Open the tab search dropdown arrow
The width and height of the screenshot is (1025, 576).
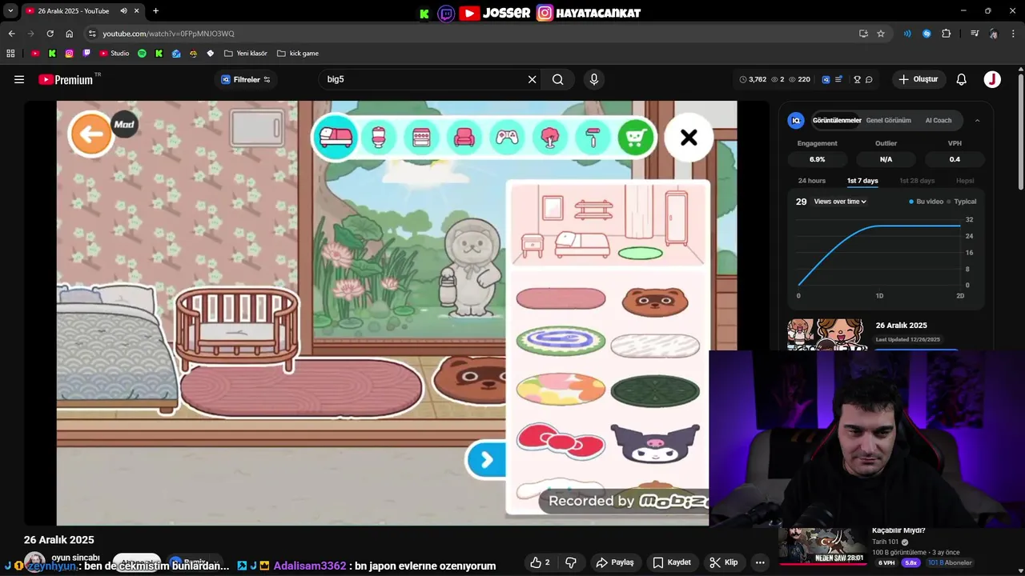click(x=10, y=11)
